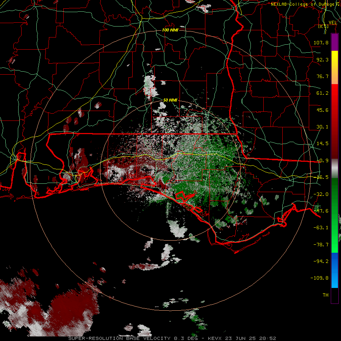341x341 pixels.
Task: Click the gray near-zero color bar segment
Action: point(335,169)
